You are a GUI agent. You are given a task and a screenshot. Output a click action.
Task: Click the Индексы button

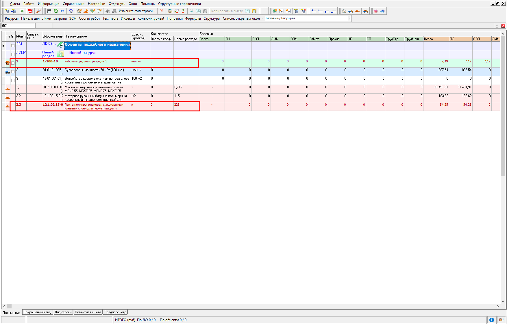tap(128, 18)
